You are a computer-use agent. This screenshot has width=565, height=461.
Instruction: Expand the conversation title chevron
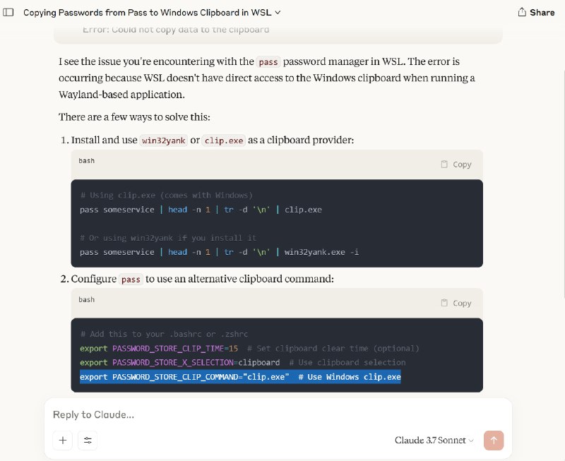click(278, 13)
